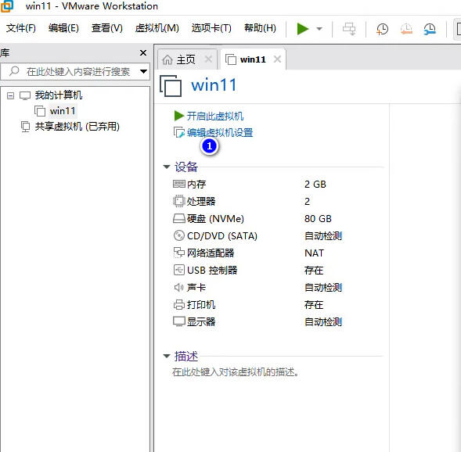Click the home icon on 主页 tab
Viewport: 461px width, 452px height.
click(167, 59)
